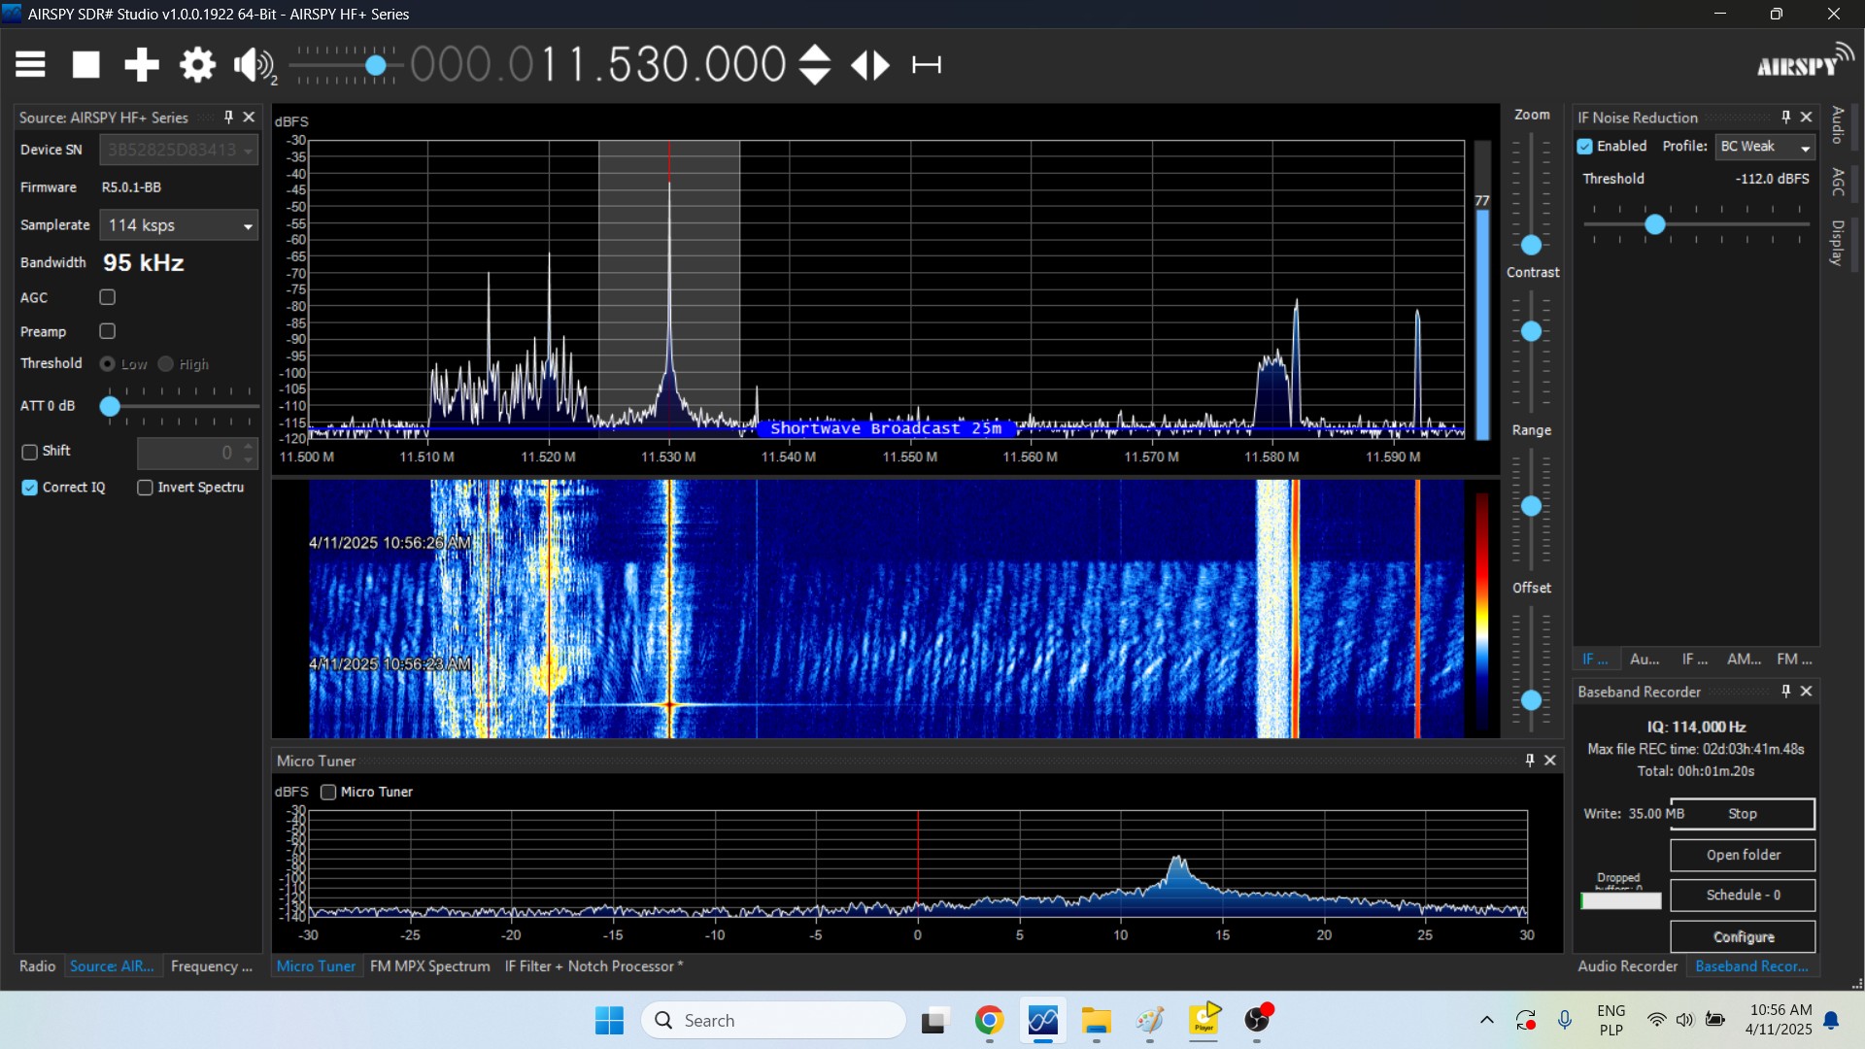
Task: Click the Configure button
Action: (x=1743, y=937)
